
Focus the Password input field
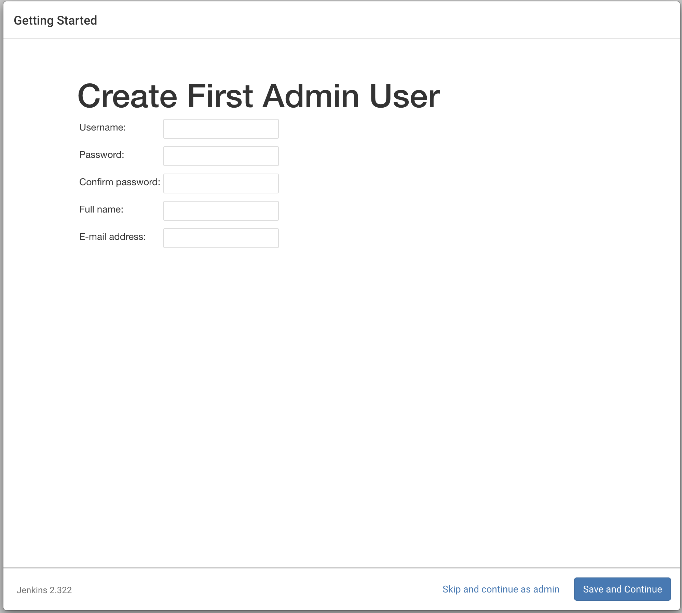tap(221, 156)
